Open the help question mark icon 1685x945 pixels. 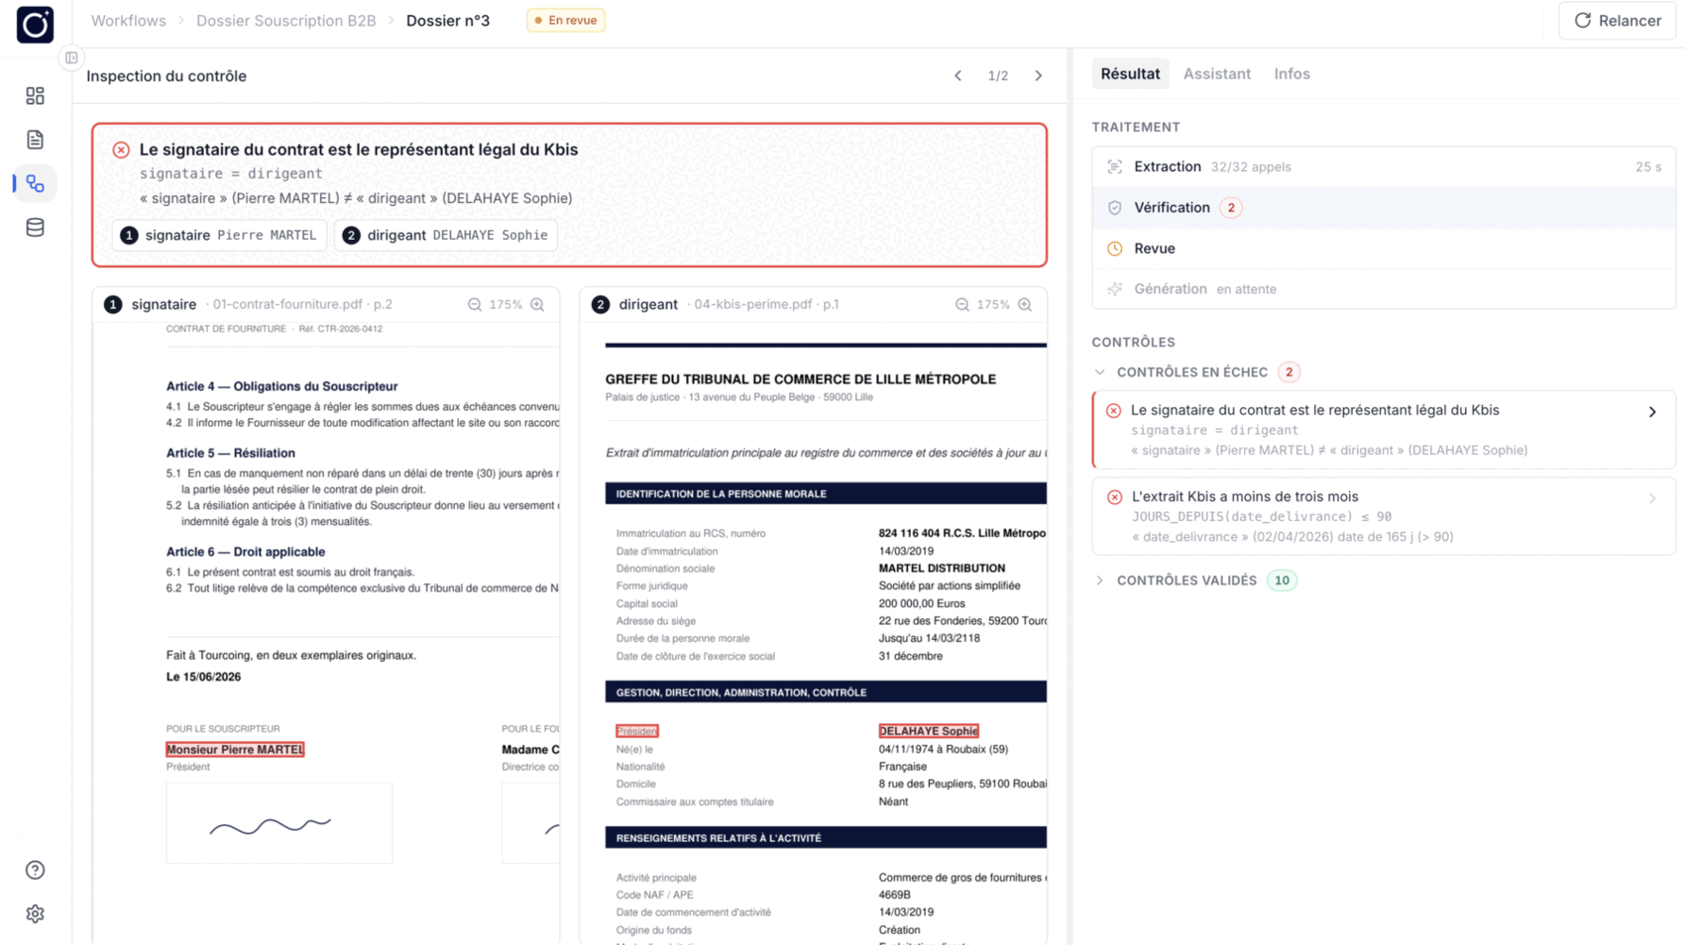pyautogui.click(x=35, y=870)
